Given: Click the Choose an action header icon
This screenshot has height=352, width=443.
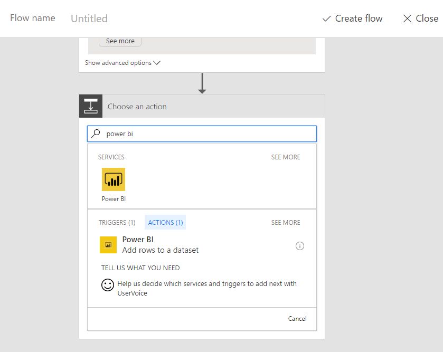Looking at the screenshot, I should [x=91, y=106].
